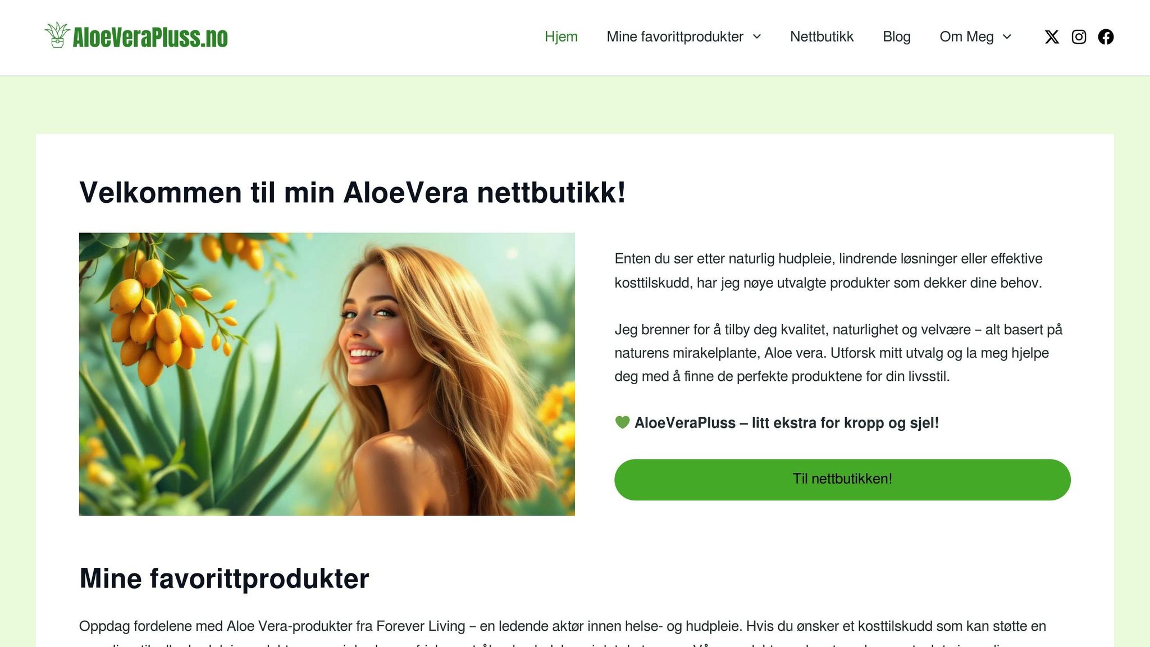This screenshot has height=647, width=1150.
Task: Open the Blog navigation link
Action: [x=896, y=37]
